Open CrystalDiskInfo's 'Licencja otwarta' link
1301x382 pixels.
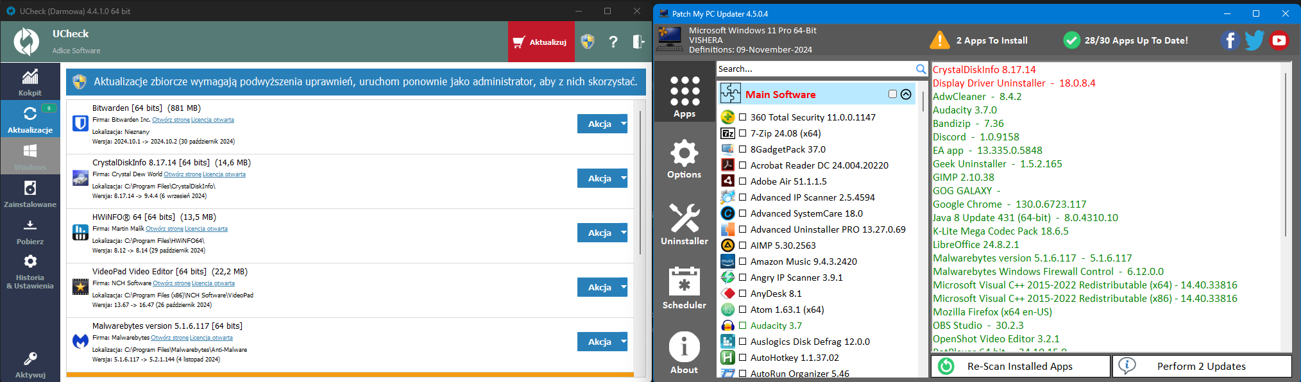(x=224, y=174)
